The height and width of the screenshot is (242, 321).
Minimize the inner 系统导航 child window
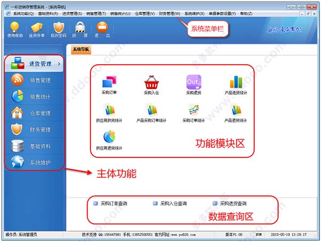pos(303,14)
